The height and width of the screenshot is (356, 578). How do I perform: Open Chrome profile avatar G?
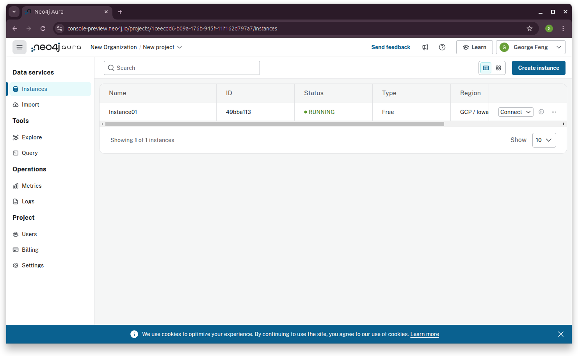click(549, 28)
